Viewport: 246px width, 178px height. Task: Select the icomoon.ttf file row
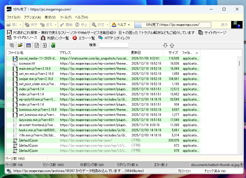[x=27, y=64]
